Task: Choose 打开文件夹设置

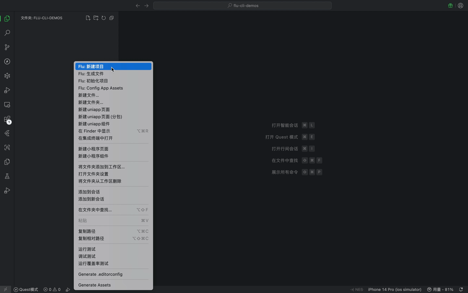Action: click(113, 174)
